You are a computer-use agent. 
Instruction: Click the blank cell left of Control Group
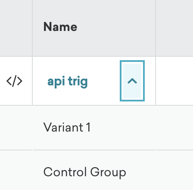(x=16, y=170)
